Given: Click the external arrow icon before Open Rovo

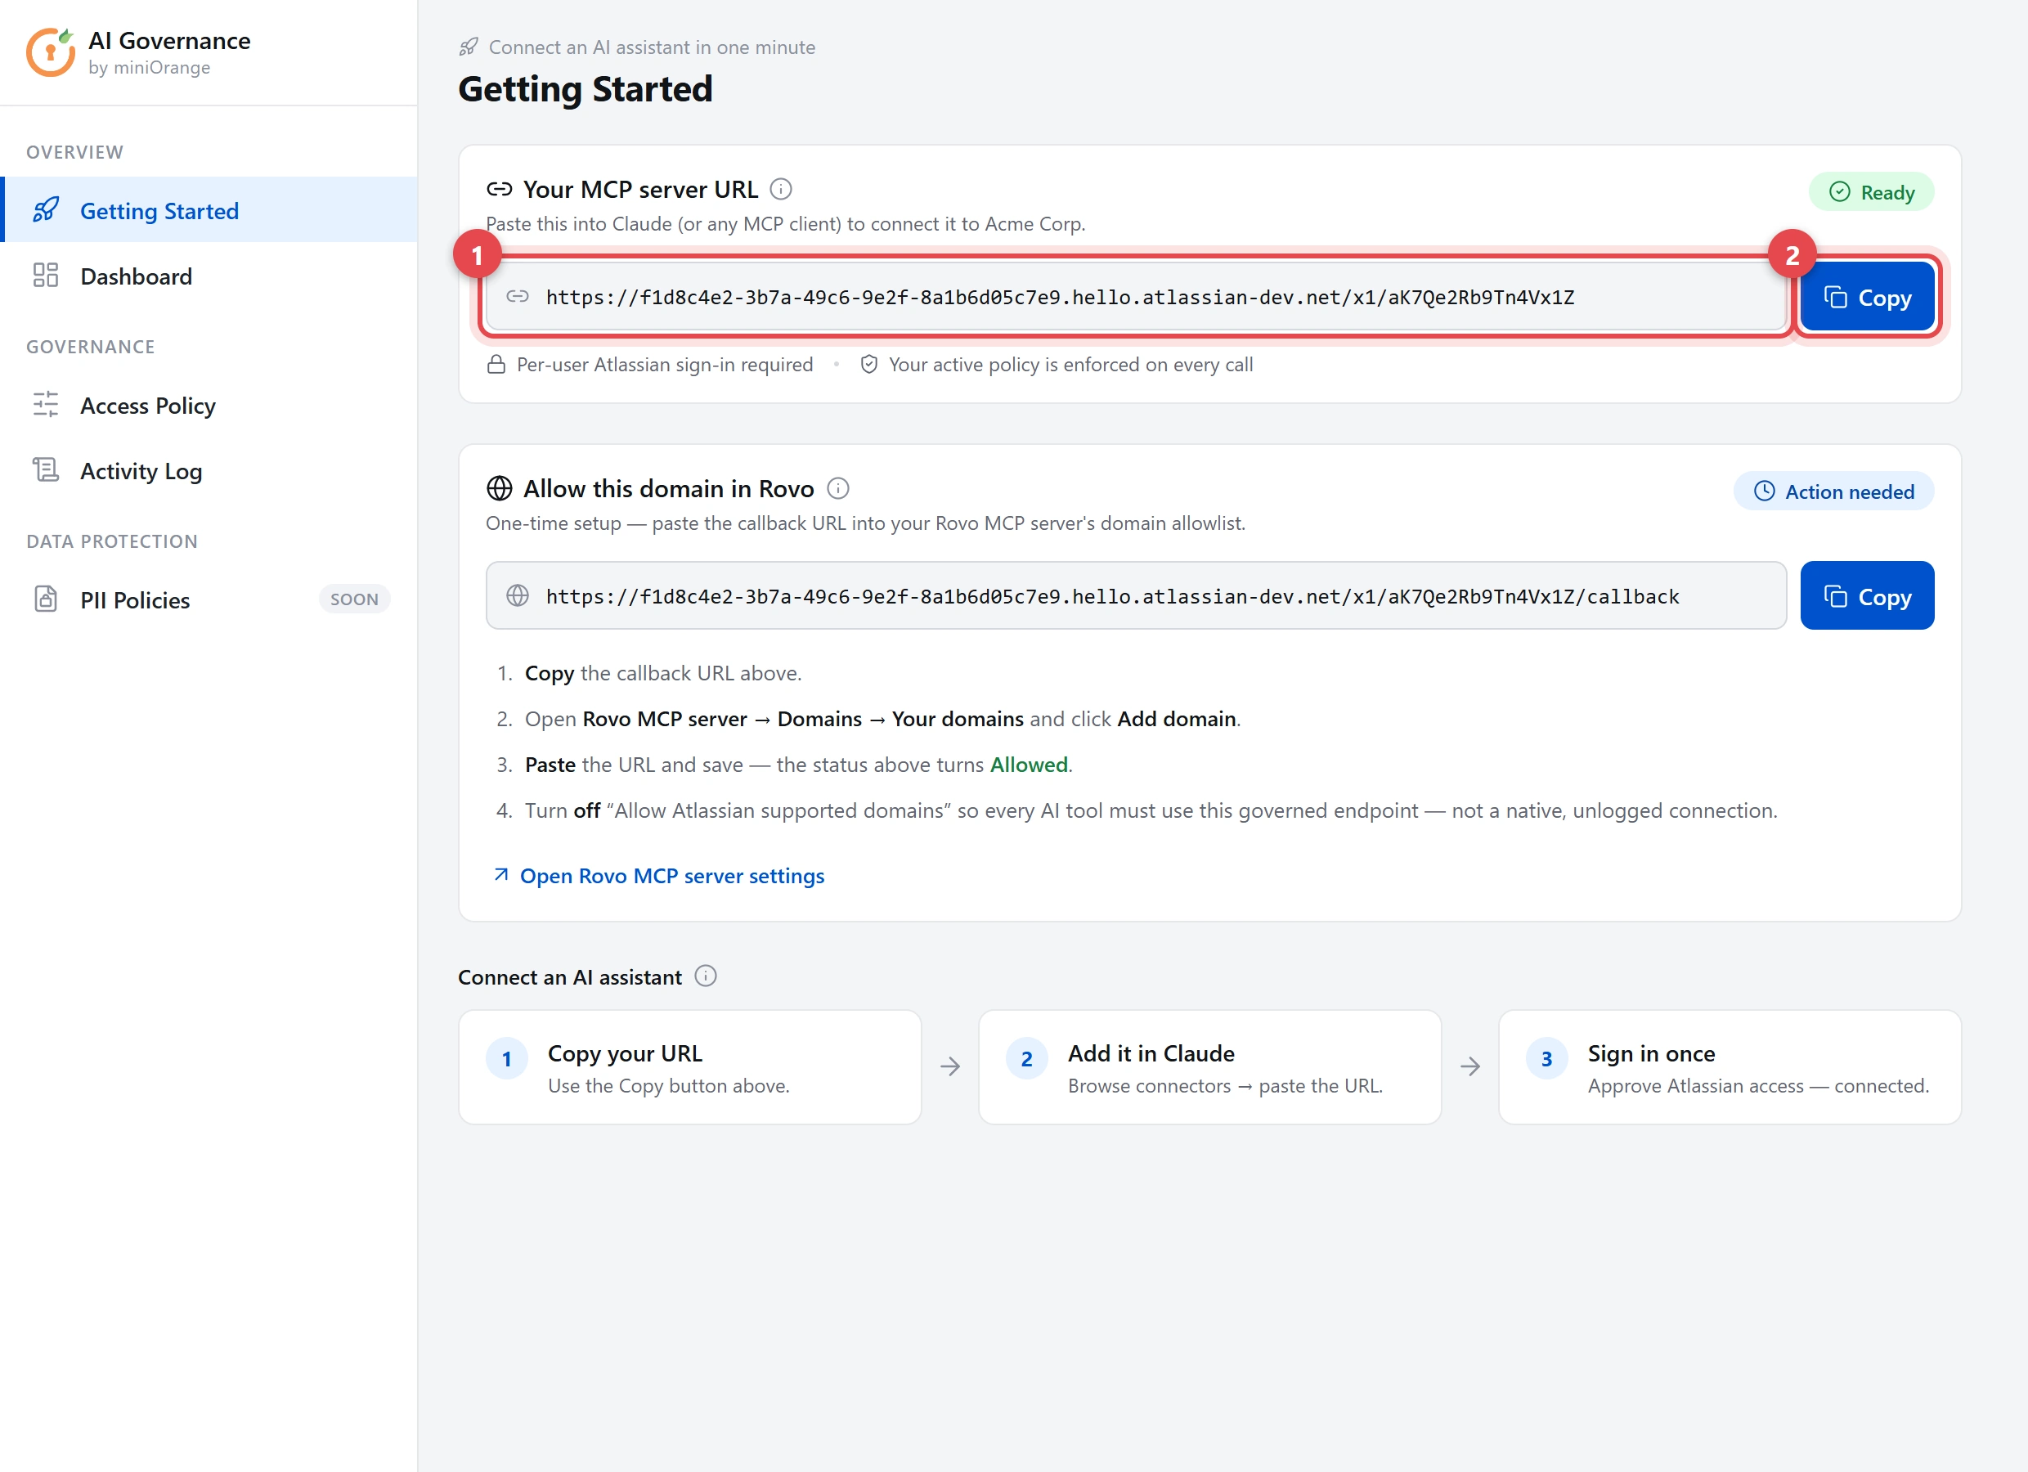Looking at the screenshot, I should pos(500,875).
